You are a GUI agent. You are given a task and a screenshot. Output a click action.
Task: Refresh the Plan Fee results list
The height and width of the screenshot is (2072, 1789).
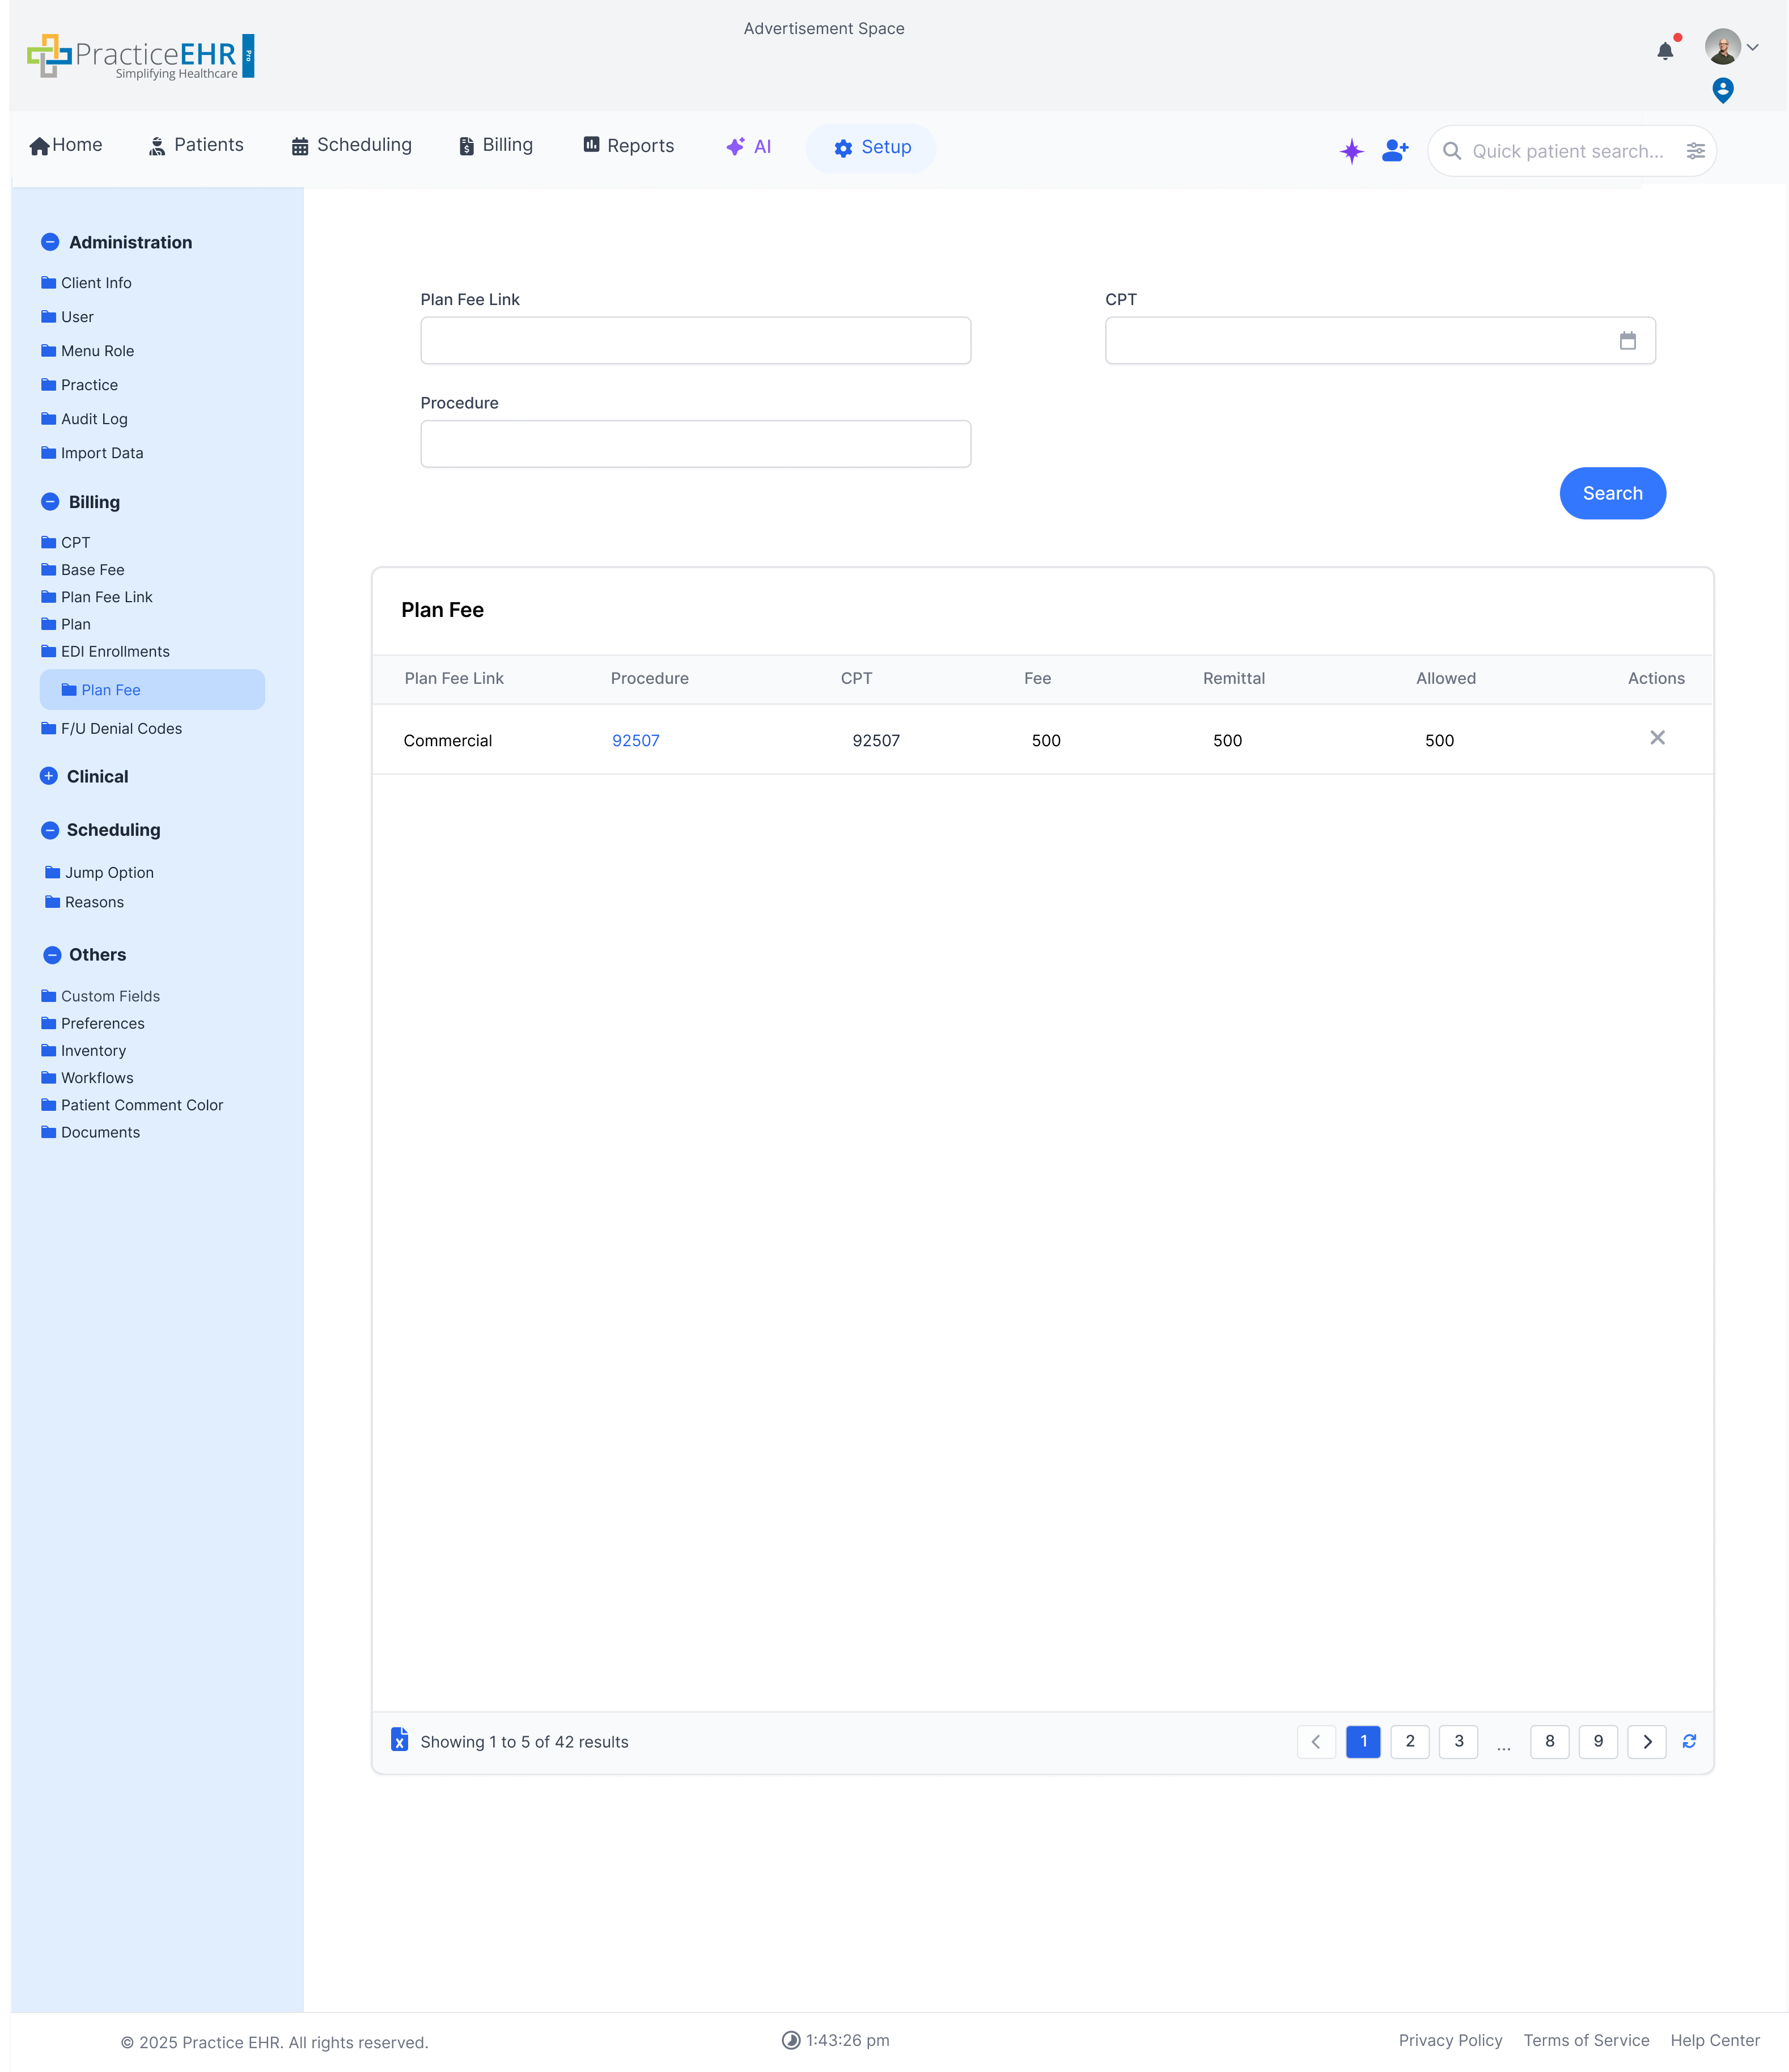coord(1689,1741)
